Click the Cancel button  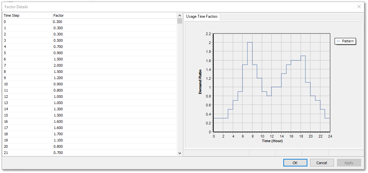(x=322, y=163)
